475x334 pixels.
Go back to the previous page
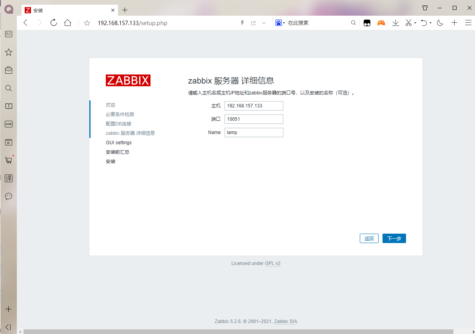(x=25, y=23)
